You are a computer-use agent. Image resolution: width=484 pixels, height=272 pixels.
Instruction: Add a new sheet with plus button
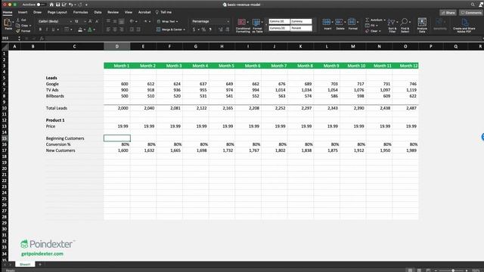[40, 264]
